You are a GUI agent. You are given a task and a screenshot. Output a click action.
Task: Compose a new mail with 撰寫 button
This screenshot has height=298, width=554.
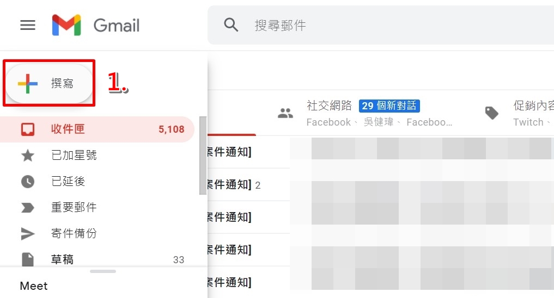[x=49, y=84]
